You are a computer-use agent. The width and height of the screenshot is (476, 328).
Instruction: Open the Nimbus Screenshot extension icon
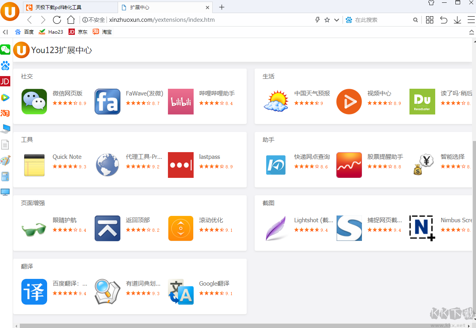pyautogui.click(x=422, y=228)
